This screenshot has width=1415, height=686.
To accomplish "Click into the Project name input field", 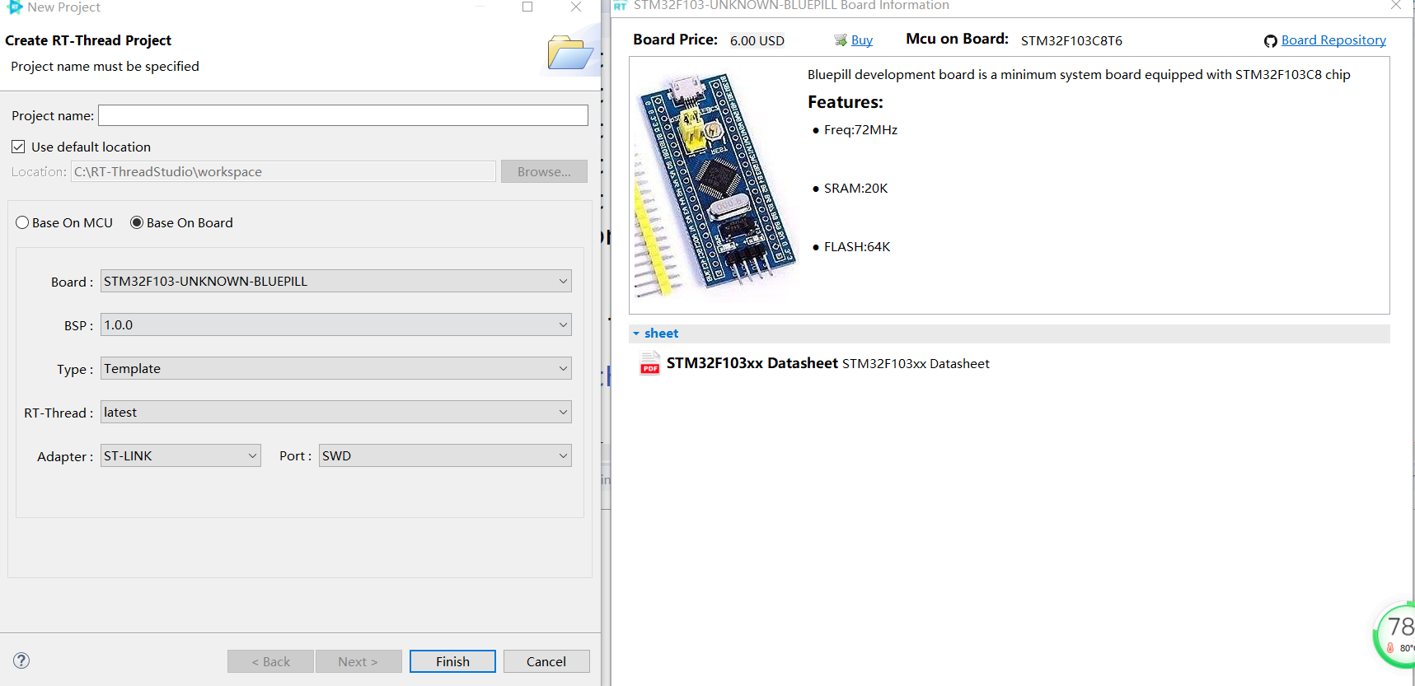I will (x=343, y=115).
